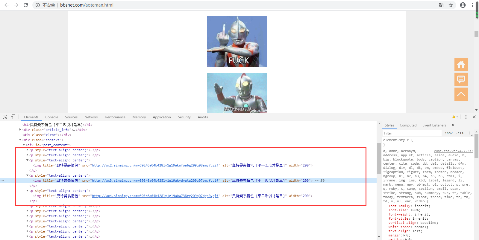Image resolution: width=479 pixels, height=240 pixels.
Task: Select the Computed pane tab
Action: (x=408, y=125)
